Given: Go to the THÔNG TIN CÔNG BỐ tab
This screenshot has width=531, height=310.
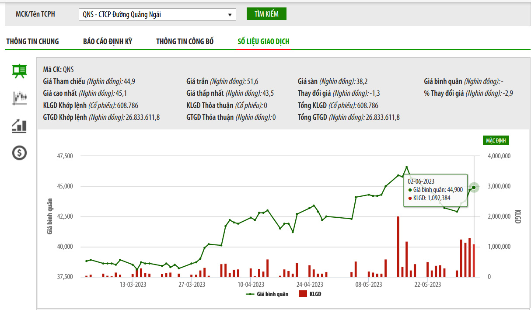Looking at the screenshot, I should pyautogui.click(x=185, y=42).
